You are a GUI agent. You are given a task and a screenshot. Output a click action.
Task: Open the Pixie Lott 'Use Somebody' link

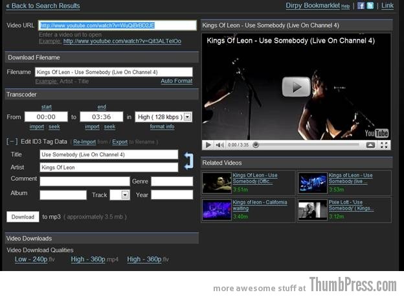(x=351, y=205)
